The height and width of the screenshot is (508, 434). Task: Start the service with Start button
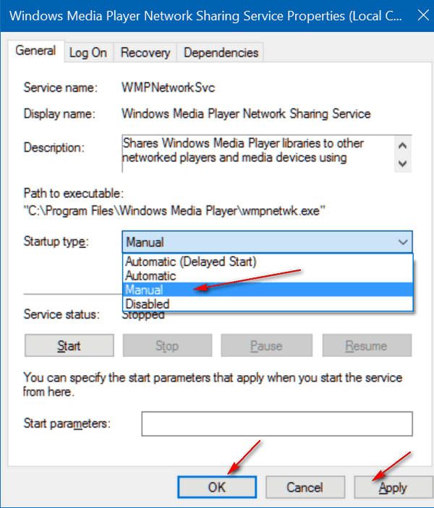pos(69,345)
